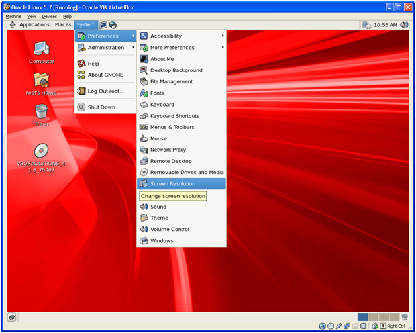416x333 pixels.
Task: Open About Me preferences
Action: pyautogui.click(x=182, y=59)
